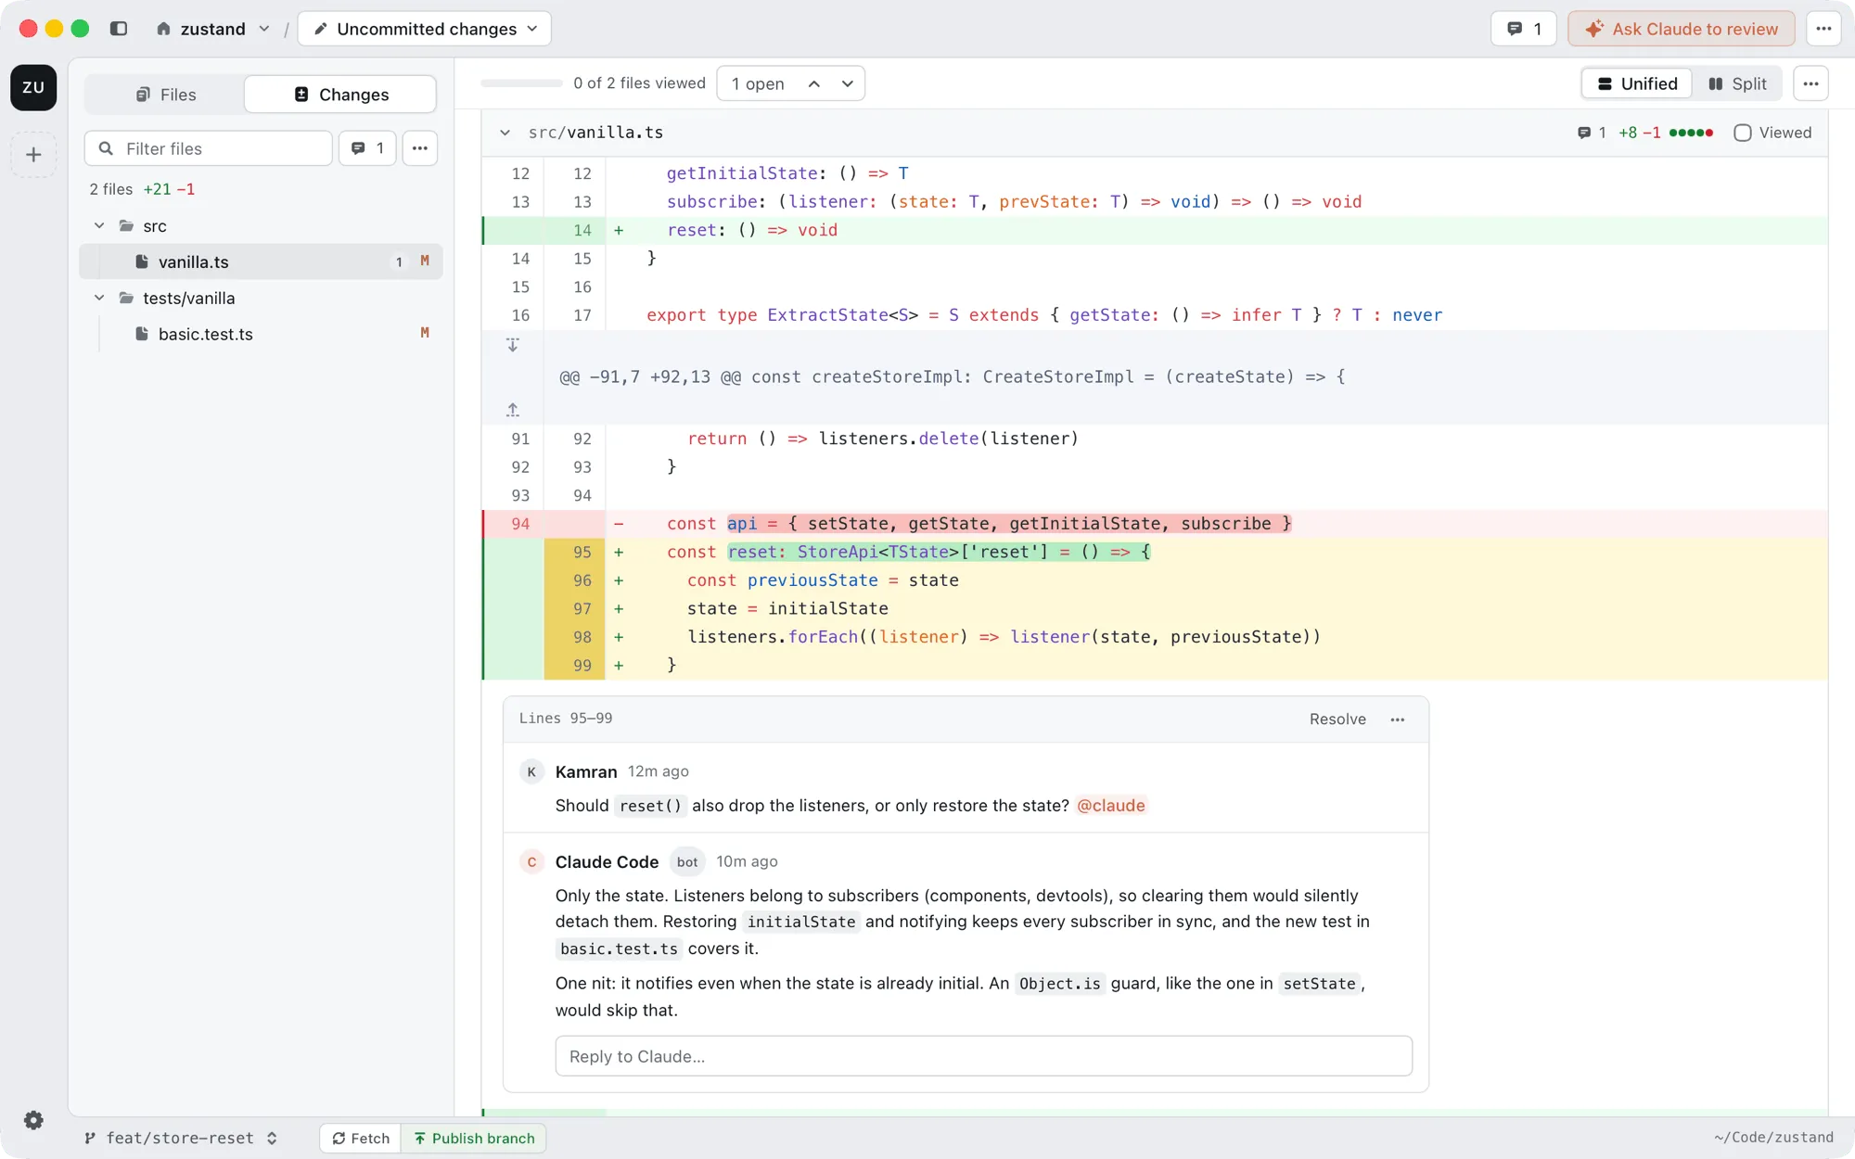Expand hidden lines downward in diff

pos(513,345)
